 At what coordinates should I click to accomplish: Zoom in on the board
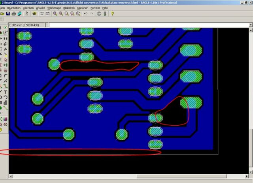click(61, 14)
